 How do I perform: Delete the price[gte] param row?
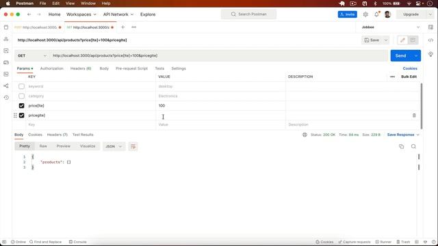pyautogui.click(x=414, y=115)
